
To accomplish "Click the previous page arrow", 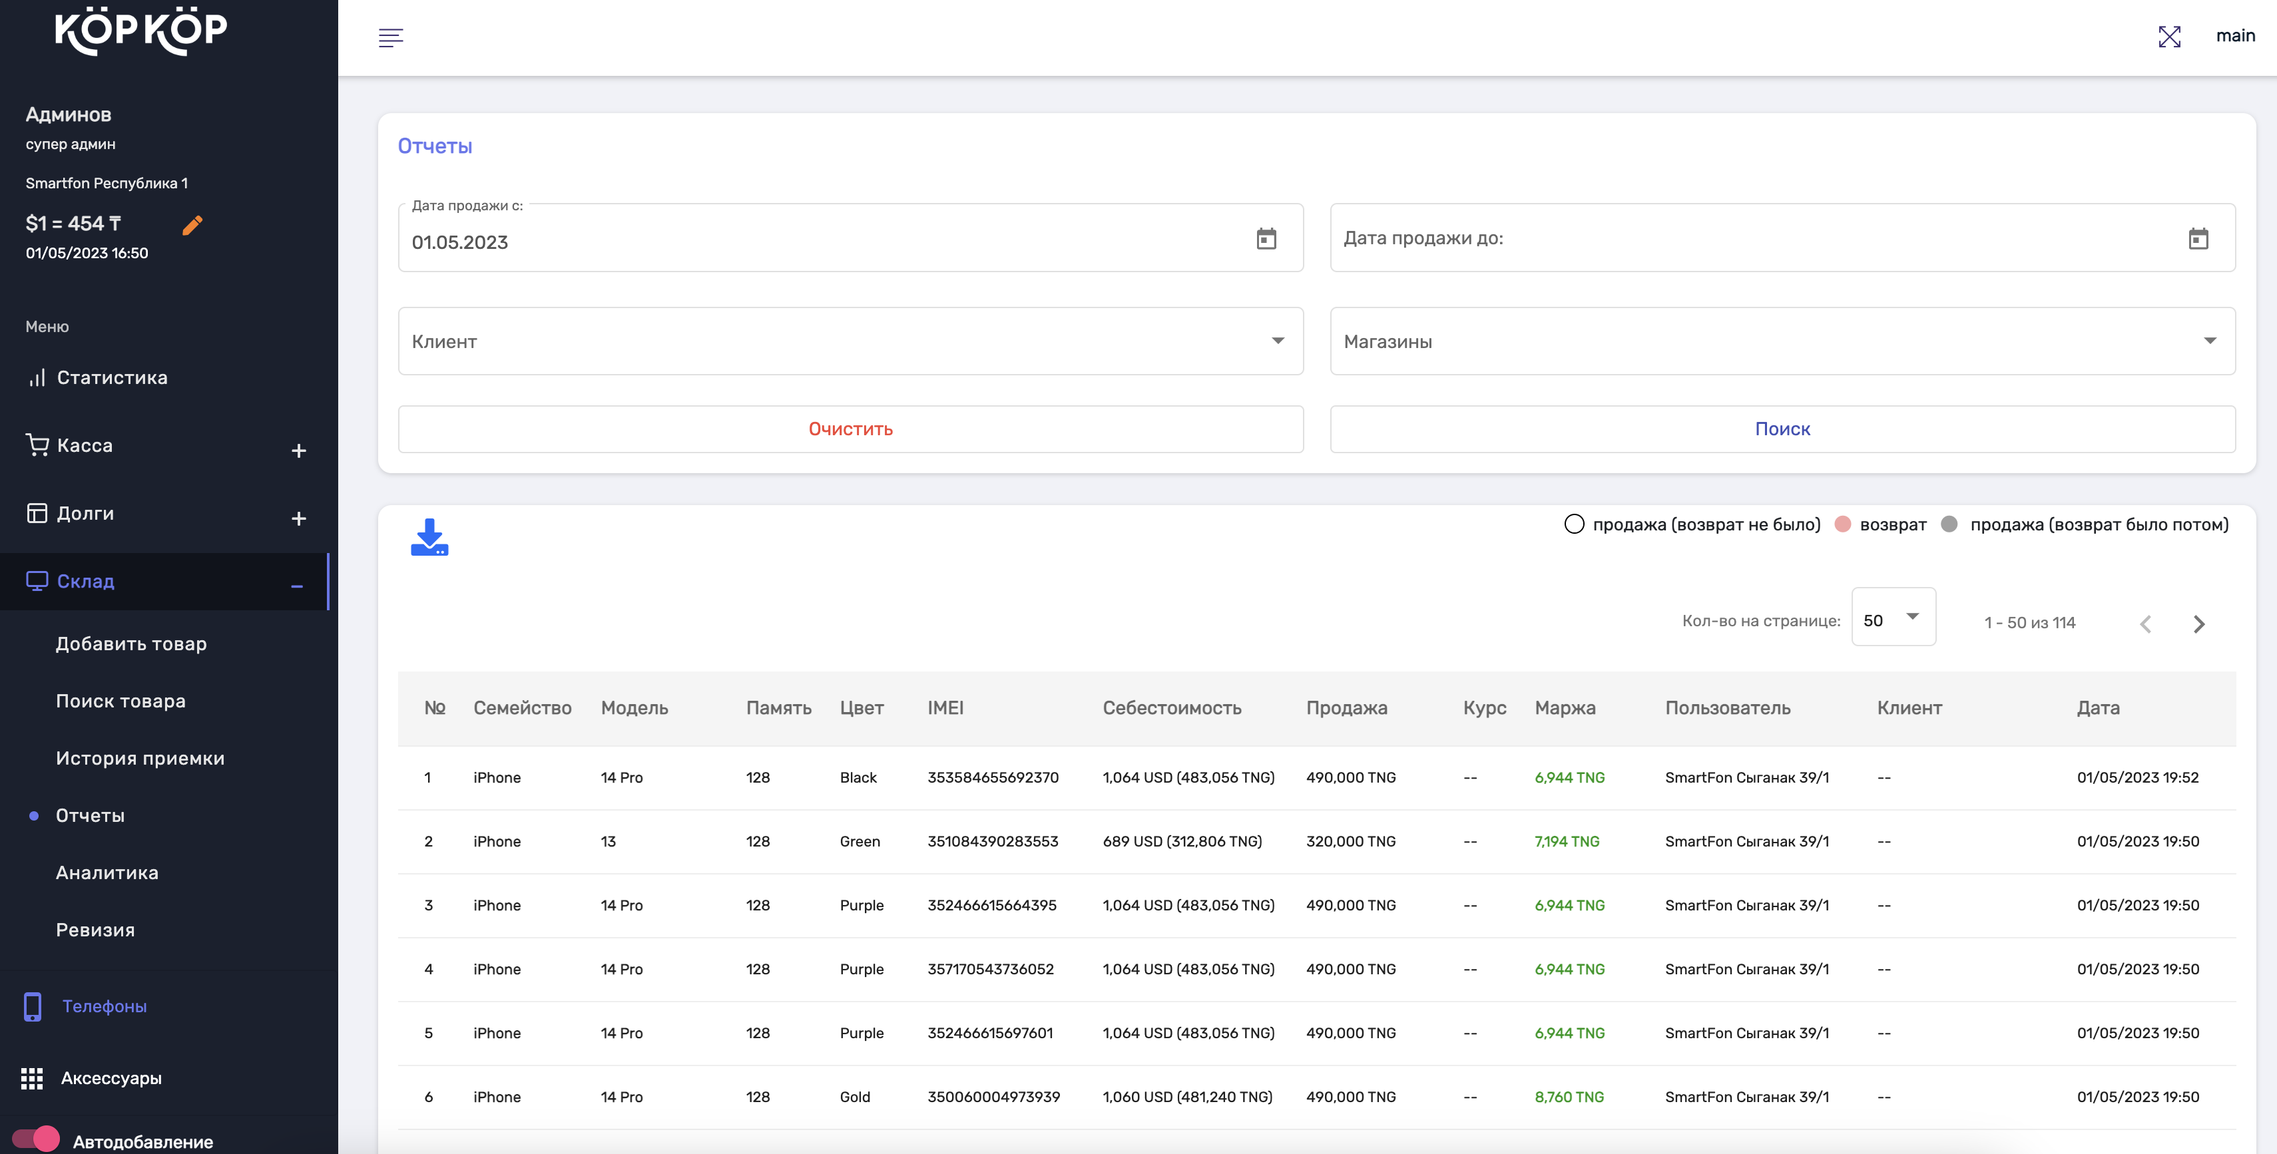I will coord(2145,624).
